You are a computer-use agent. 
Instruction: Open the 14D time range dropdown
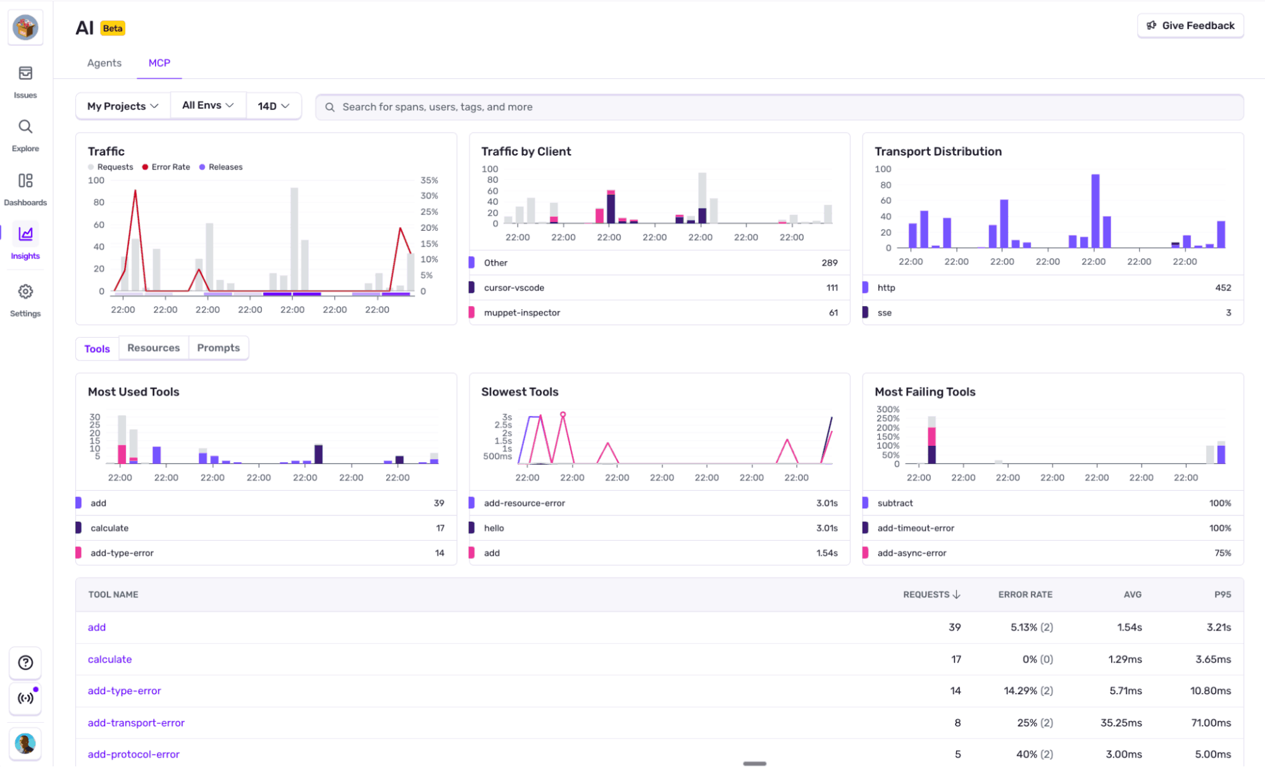point(273,106)
